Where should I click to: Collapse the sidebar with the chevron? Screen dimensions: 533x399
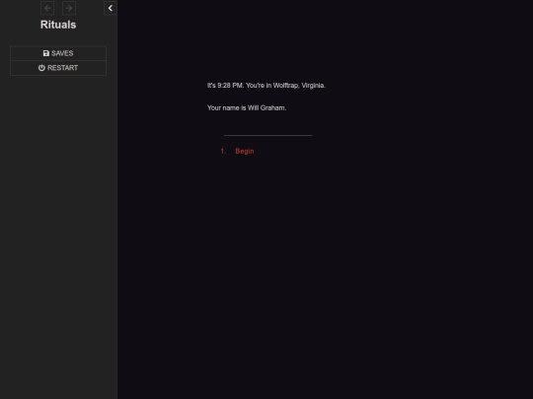tap(111, 8)
